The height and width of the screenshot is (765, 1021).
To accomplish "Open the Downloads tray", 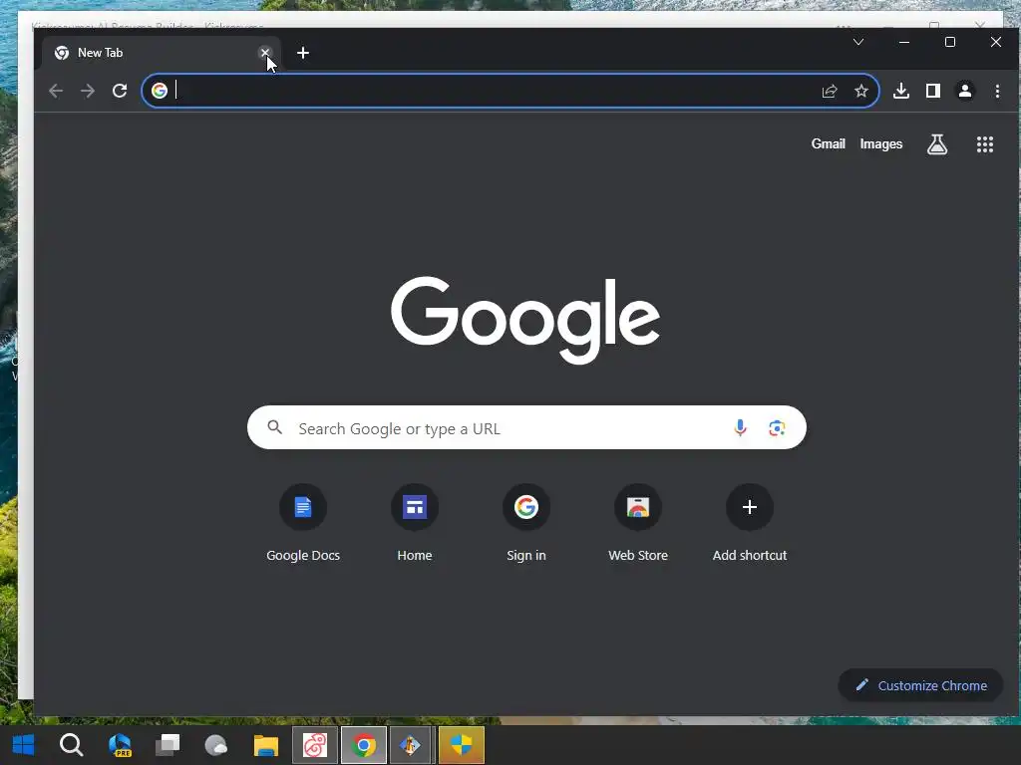I will (x=901, y=91).
